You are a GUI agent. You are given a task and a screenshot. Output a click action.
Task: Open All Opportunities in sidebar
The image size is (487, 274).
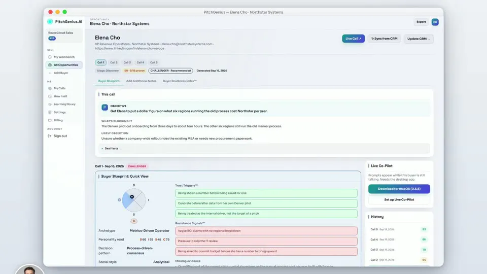click(x=64, y=65)
